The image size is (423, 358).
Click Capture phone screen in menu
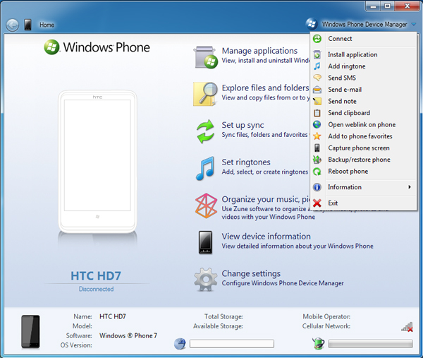click(x=358, y=148)
